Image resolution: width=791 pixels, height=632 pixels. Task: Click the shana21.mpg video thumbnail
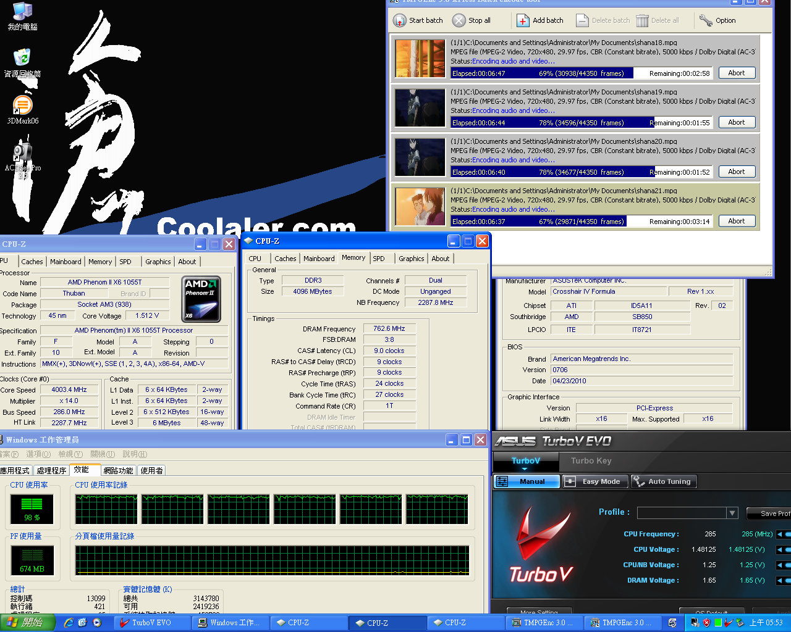coord(420,207)
